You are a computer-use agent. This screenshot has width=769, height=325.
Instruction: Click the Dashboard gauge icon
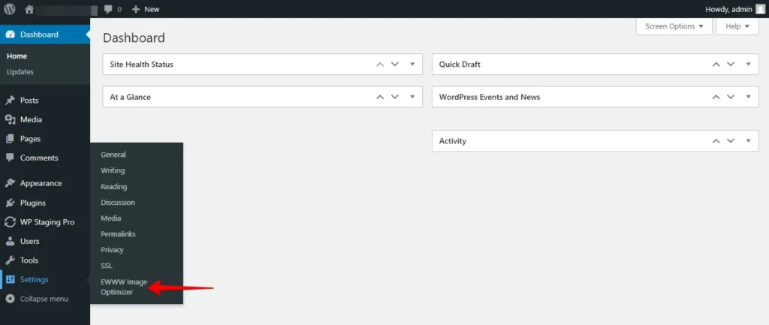(x=10, y=35)
